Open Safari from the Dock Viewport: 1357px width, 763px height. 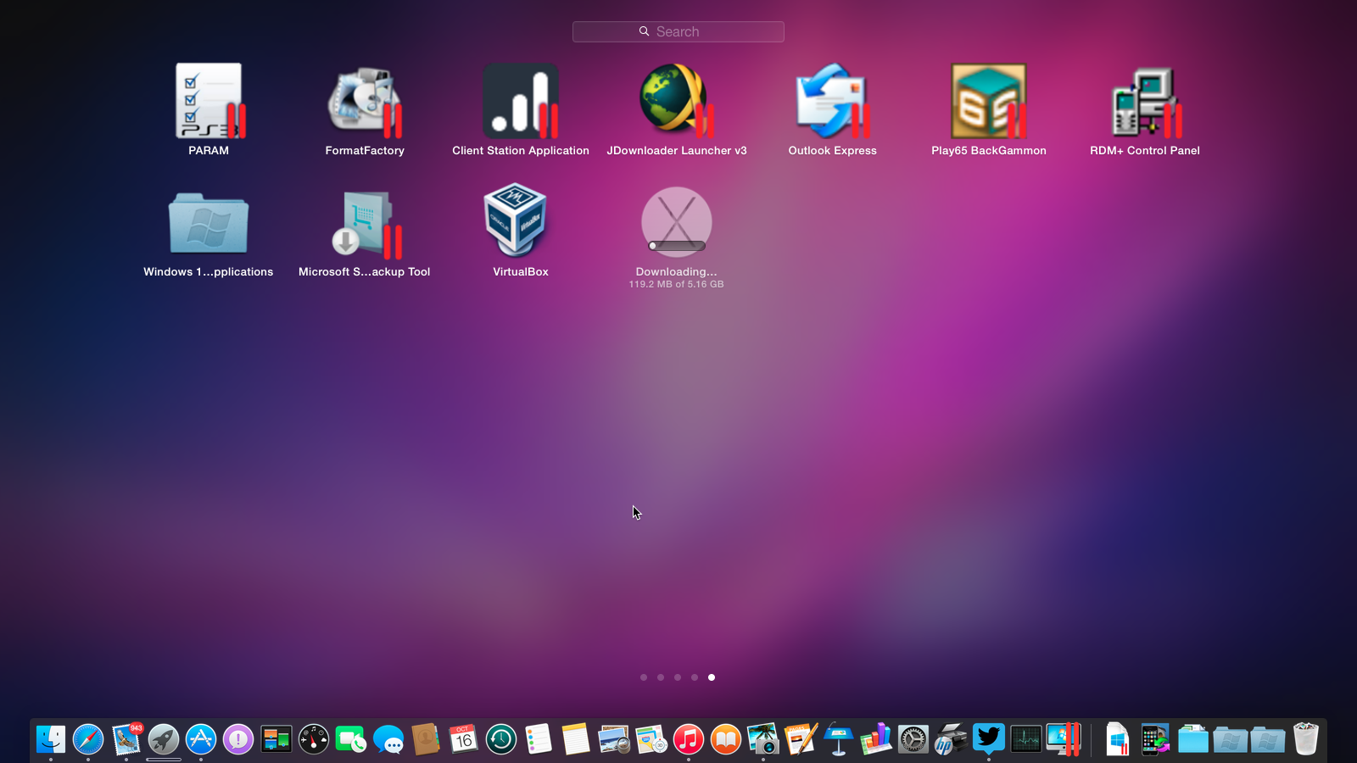tap(88, 739)
